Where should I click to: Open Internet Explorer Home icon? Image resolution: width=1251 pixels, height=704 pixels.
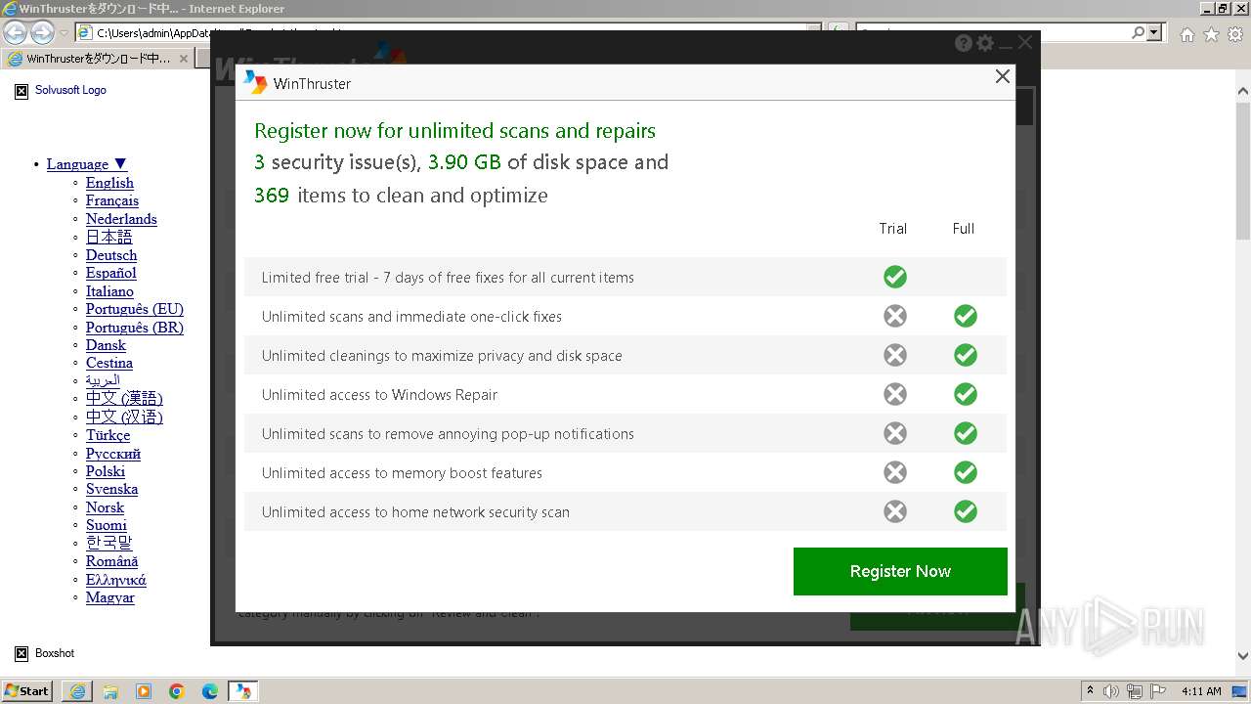pos(1186,34)
